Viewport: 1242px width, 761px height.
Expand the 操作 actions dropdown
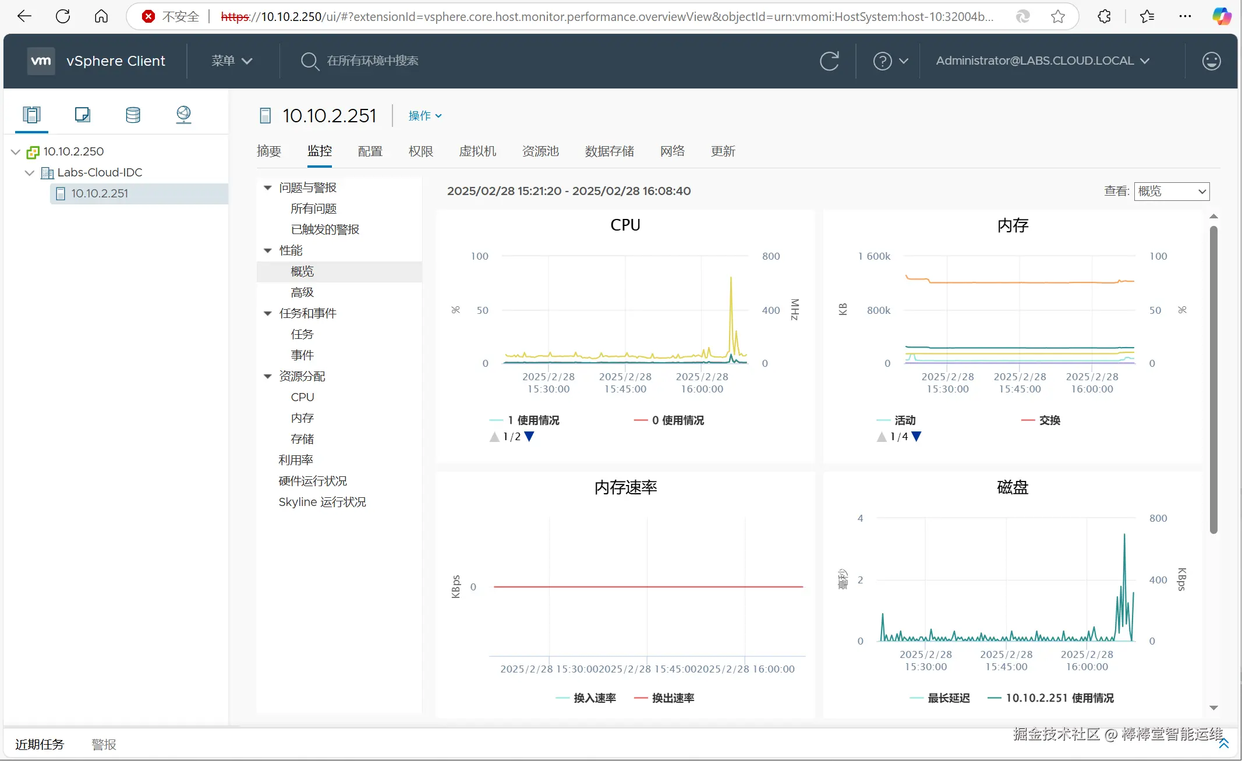click(x=424, y=116)
